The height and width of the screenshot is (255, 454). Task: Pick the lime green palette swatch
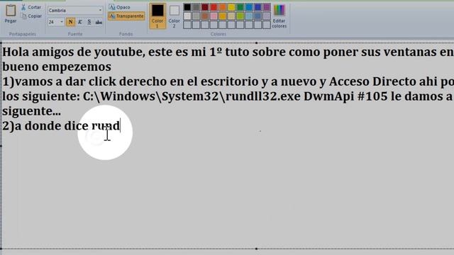240,16
